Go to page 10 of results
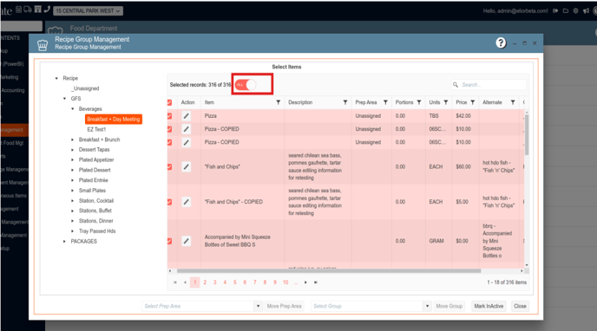The height and width of the screenshot is (331, 597). [285, 282]
